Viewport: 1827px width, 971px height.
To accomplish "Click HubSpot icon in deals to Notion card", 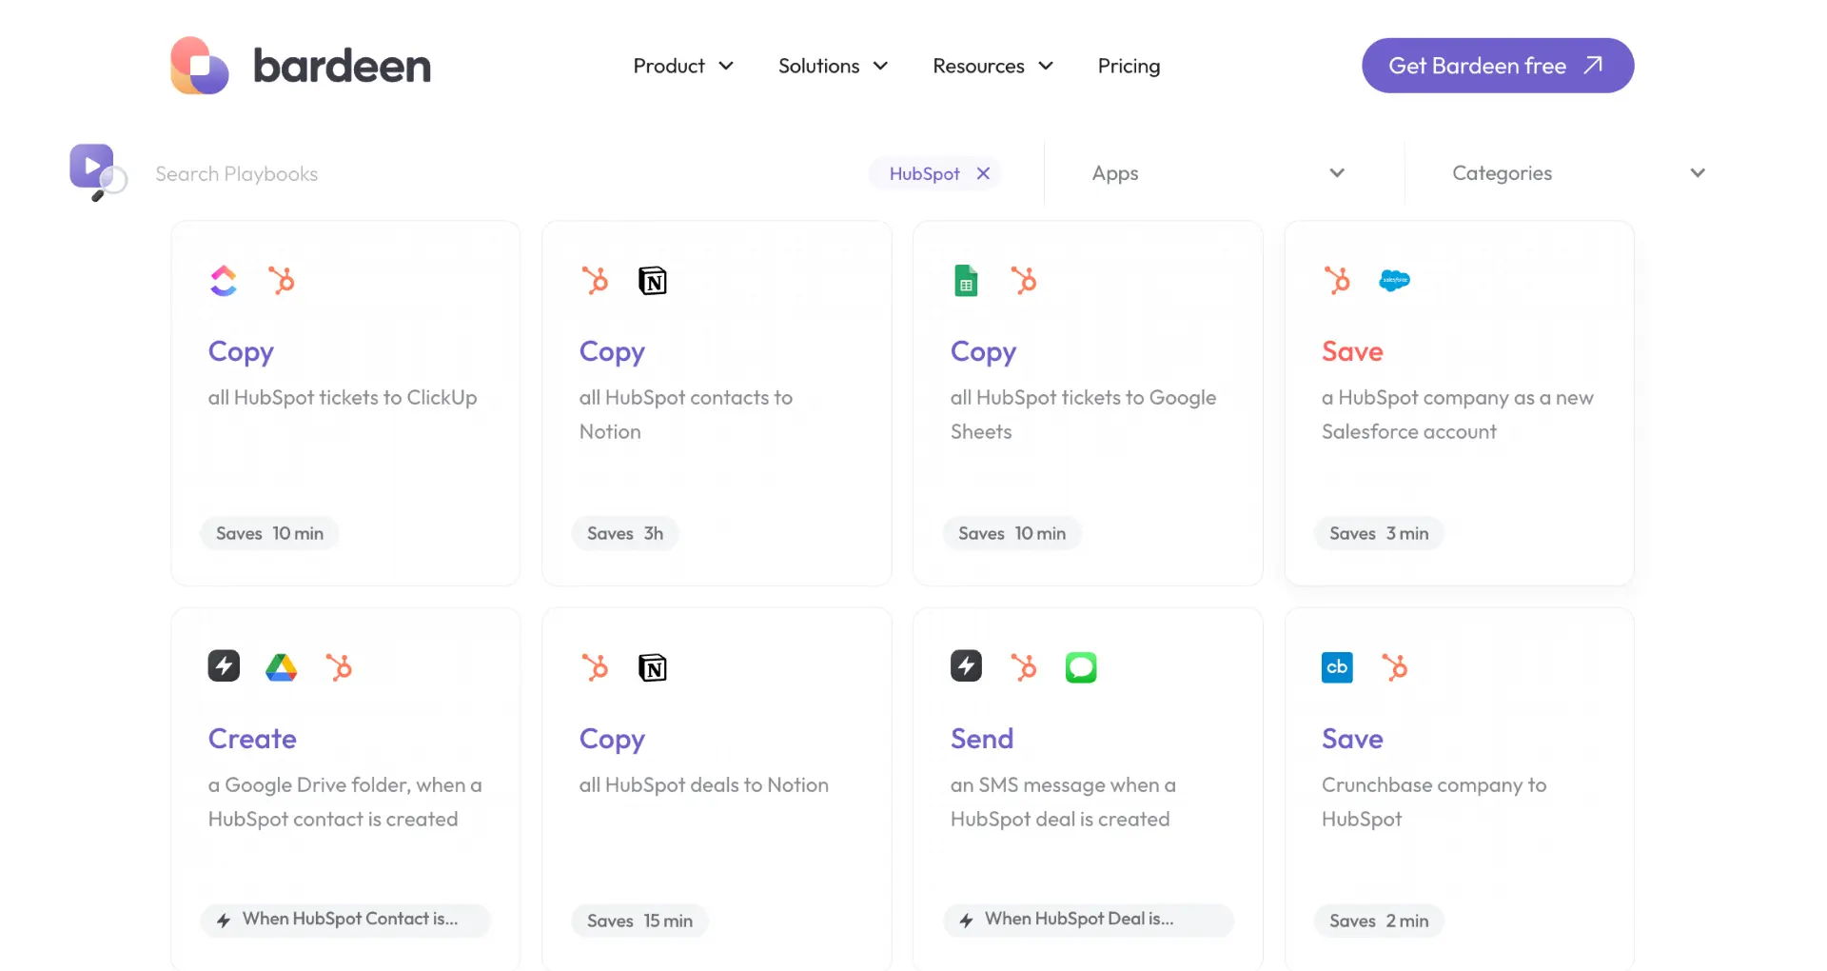I will [x=595, y=667].
